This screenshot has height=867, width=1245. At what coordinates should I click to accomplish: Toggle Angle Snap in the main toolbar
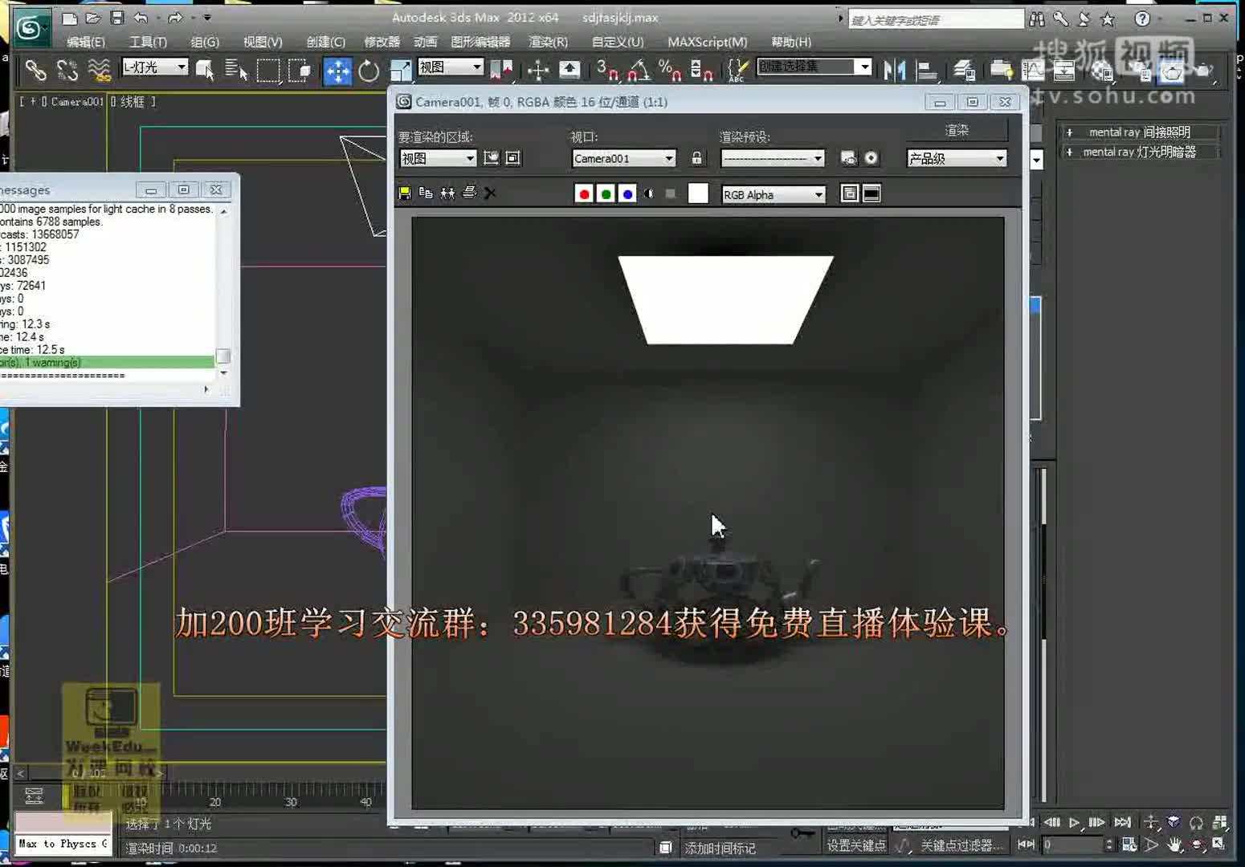639,71
